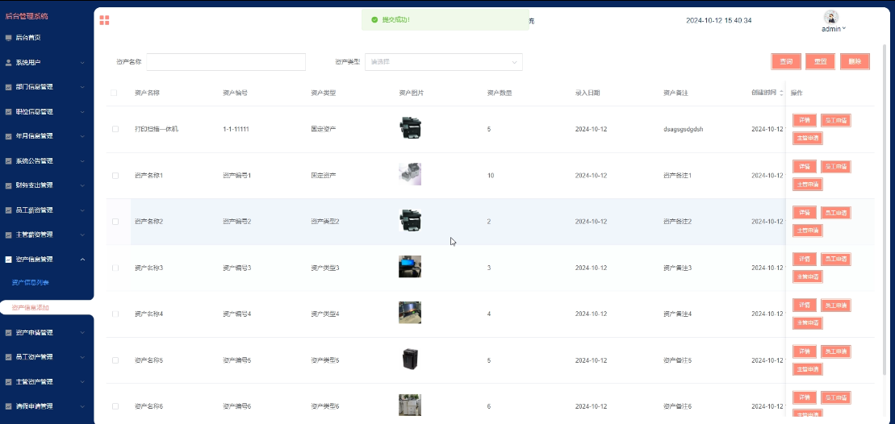Click 详情 for 资产名称3 row
Viewport: 895px width, 424px height.
(805, 259)
